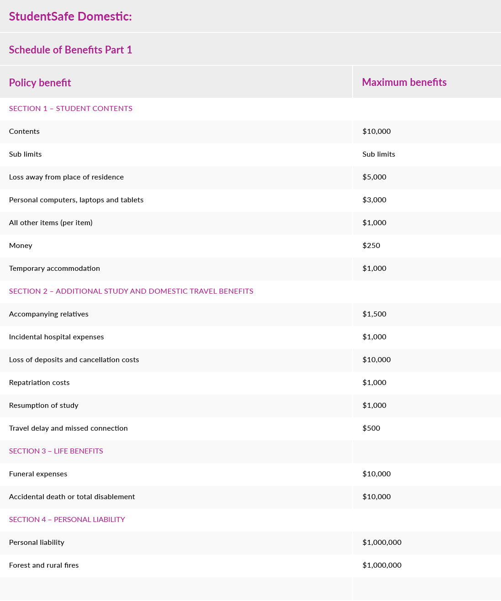Select the Accompanying relatives row

(49, 314)
